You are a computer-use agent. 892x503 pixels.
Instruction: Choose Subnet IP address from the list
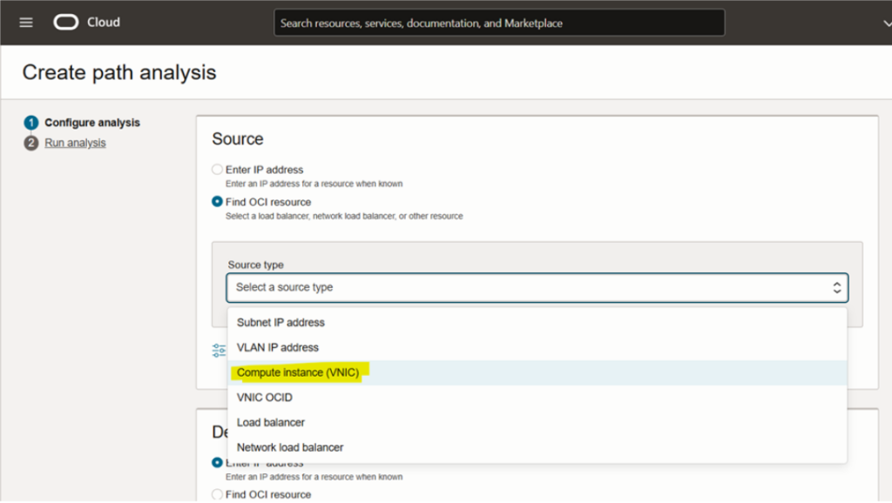tap(280, 323)
